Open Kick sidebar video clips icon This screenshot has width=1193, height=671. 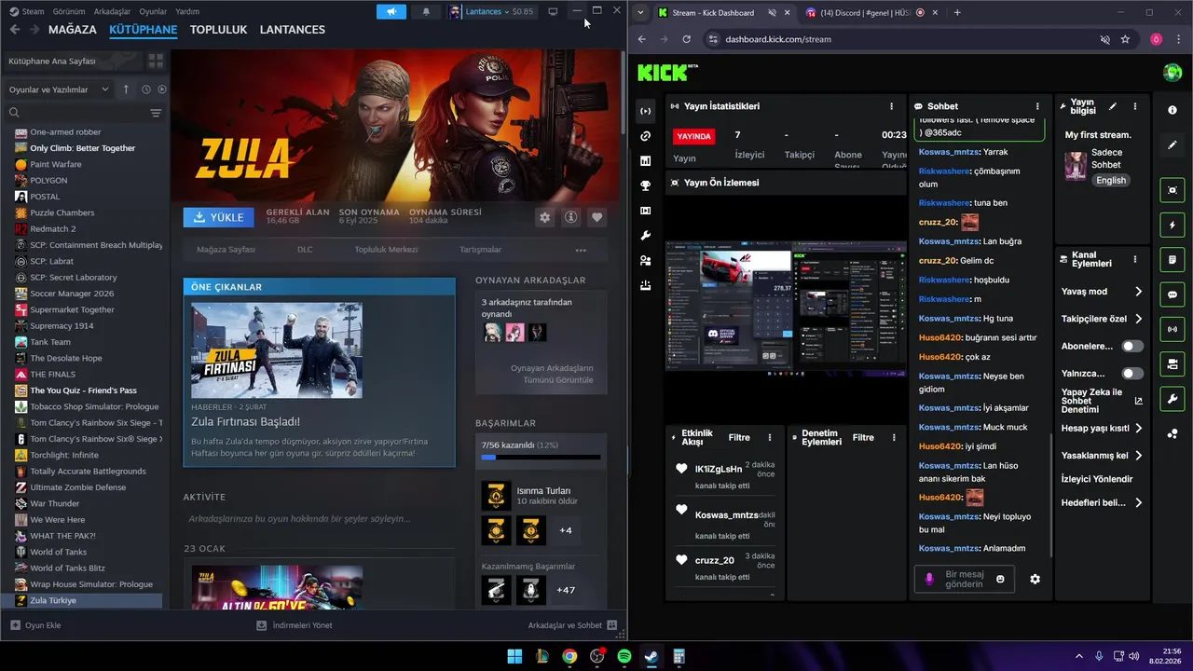tap(645, 211)
